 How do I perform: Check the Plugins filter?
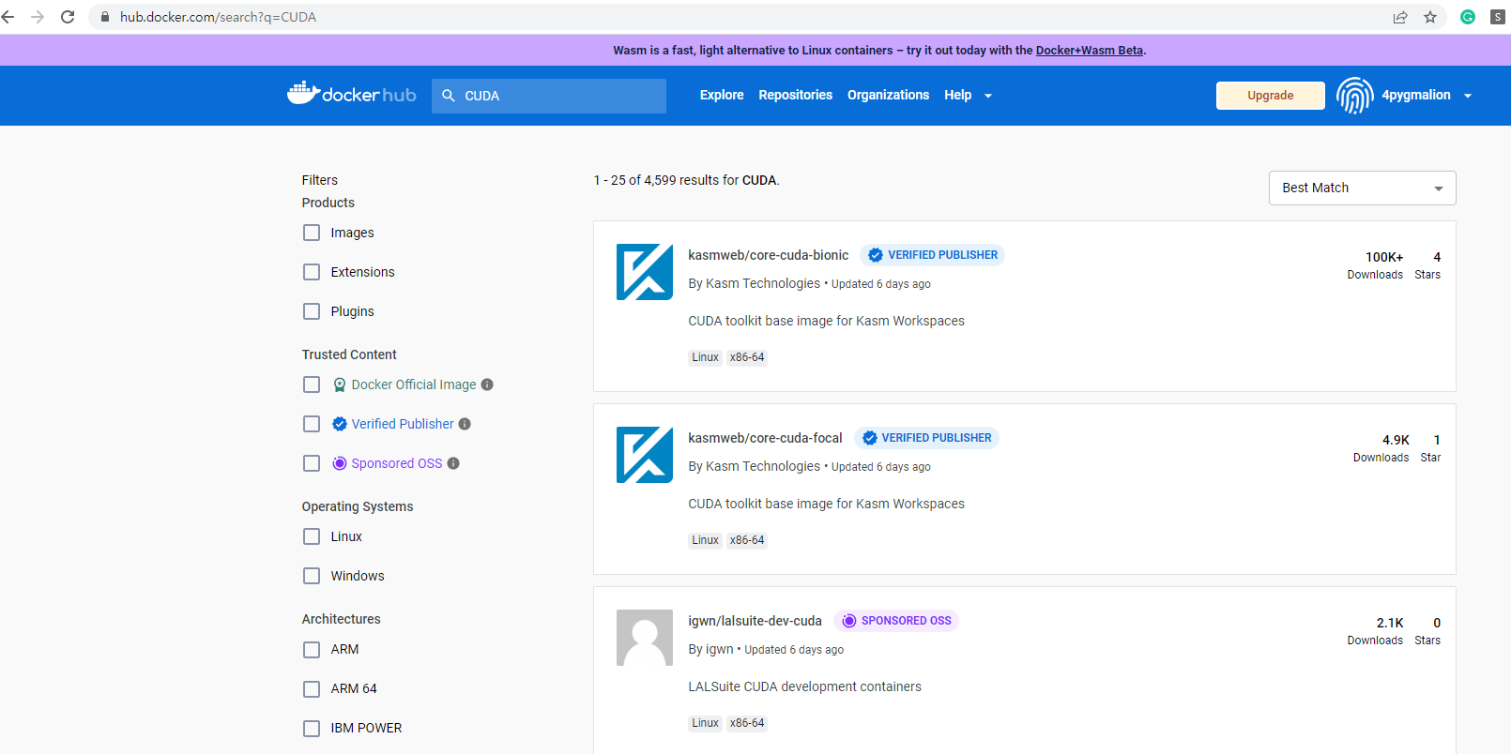(312, 311)
